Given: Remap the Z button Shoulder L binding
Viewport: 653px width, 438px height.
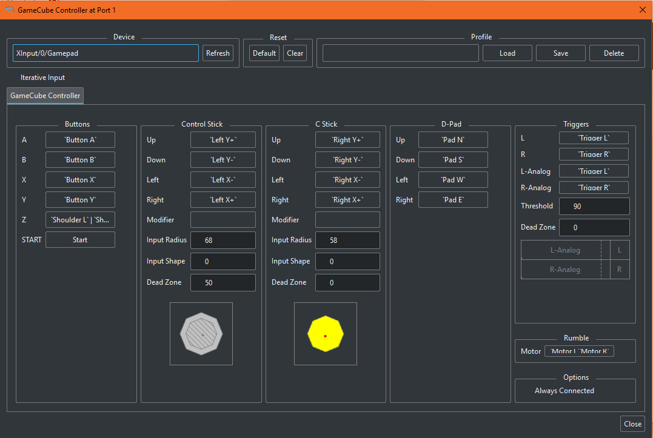Looking at the screenshot, I should tap(81, 220).
